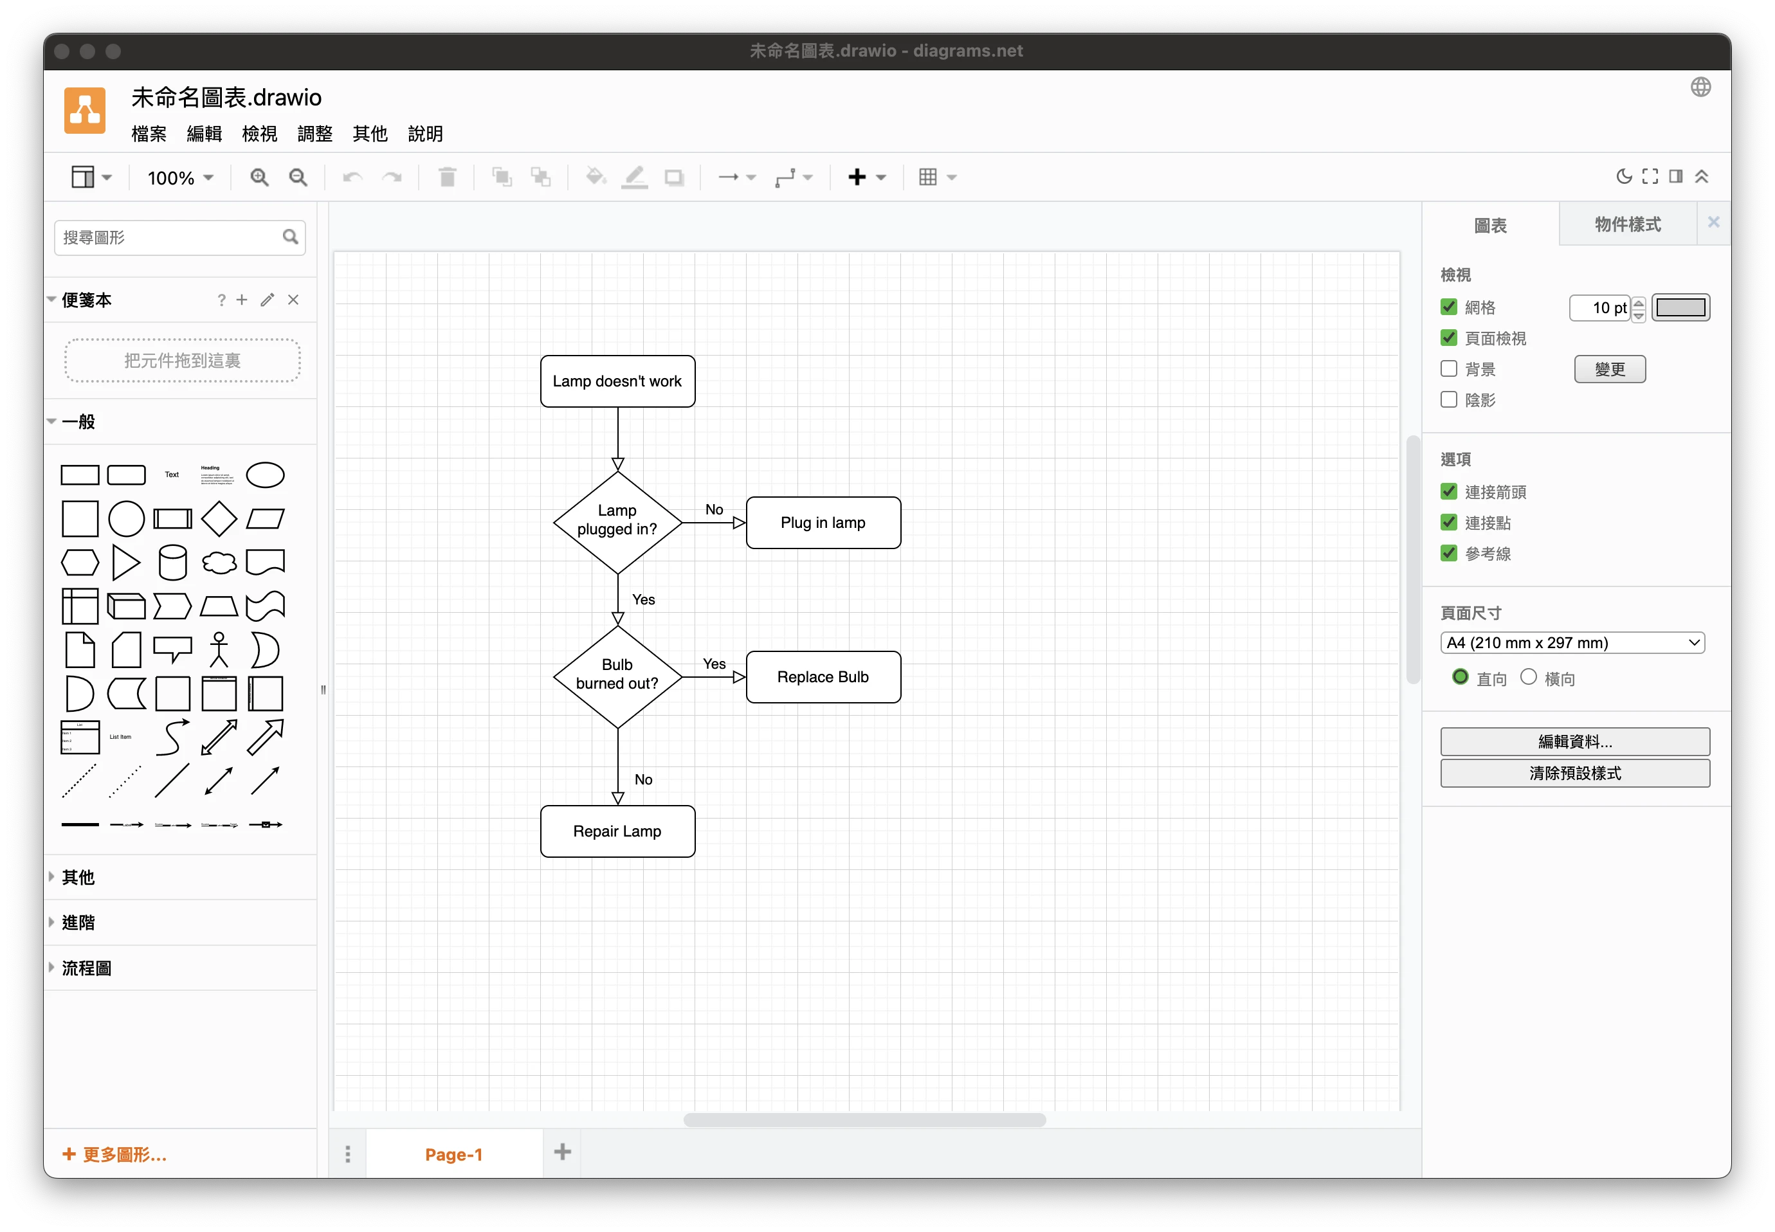Click the 清除預設樣式 button

[x=1574, y=774]
